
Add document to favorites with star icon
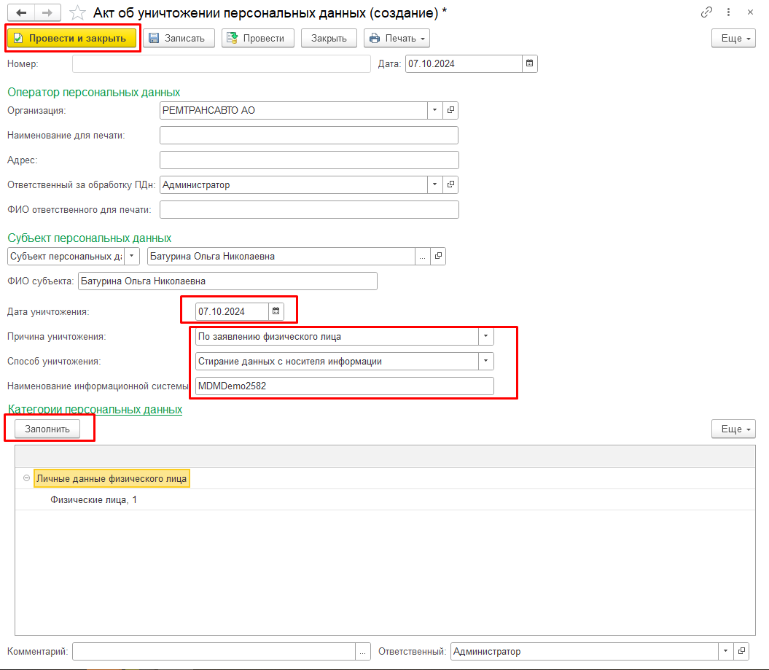(x=77, y=13)
